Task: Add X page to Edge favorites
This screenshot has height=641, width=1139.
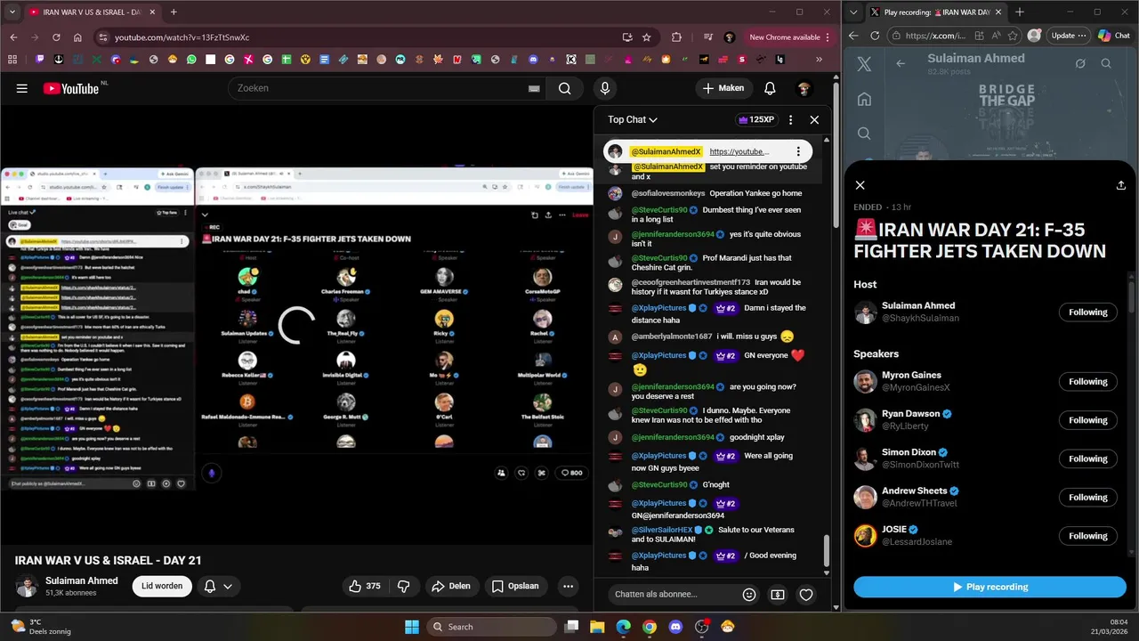Action: coord(1013,36)
